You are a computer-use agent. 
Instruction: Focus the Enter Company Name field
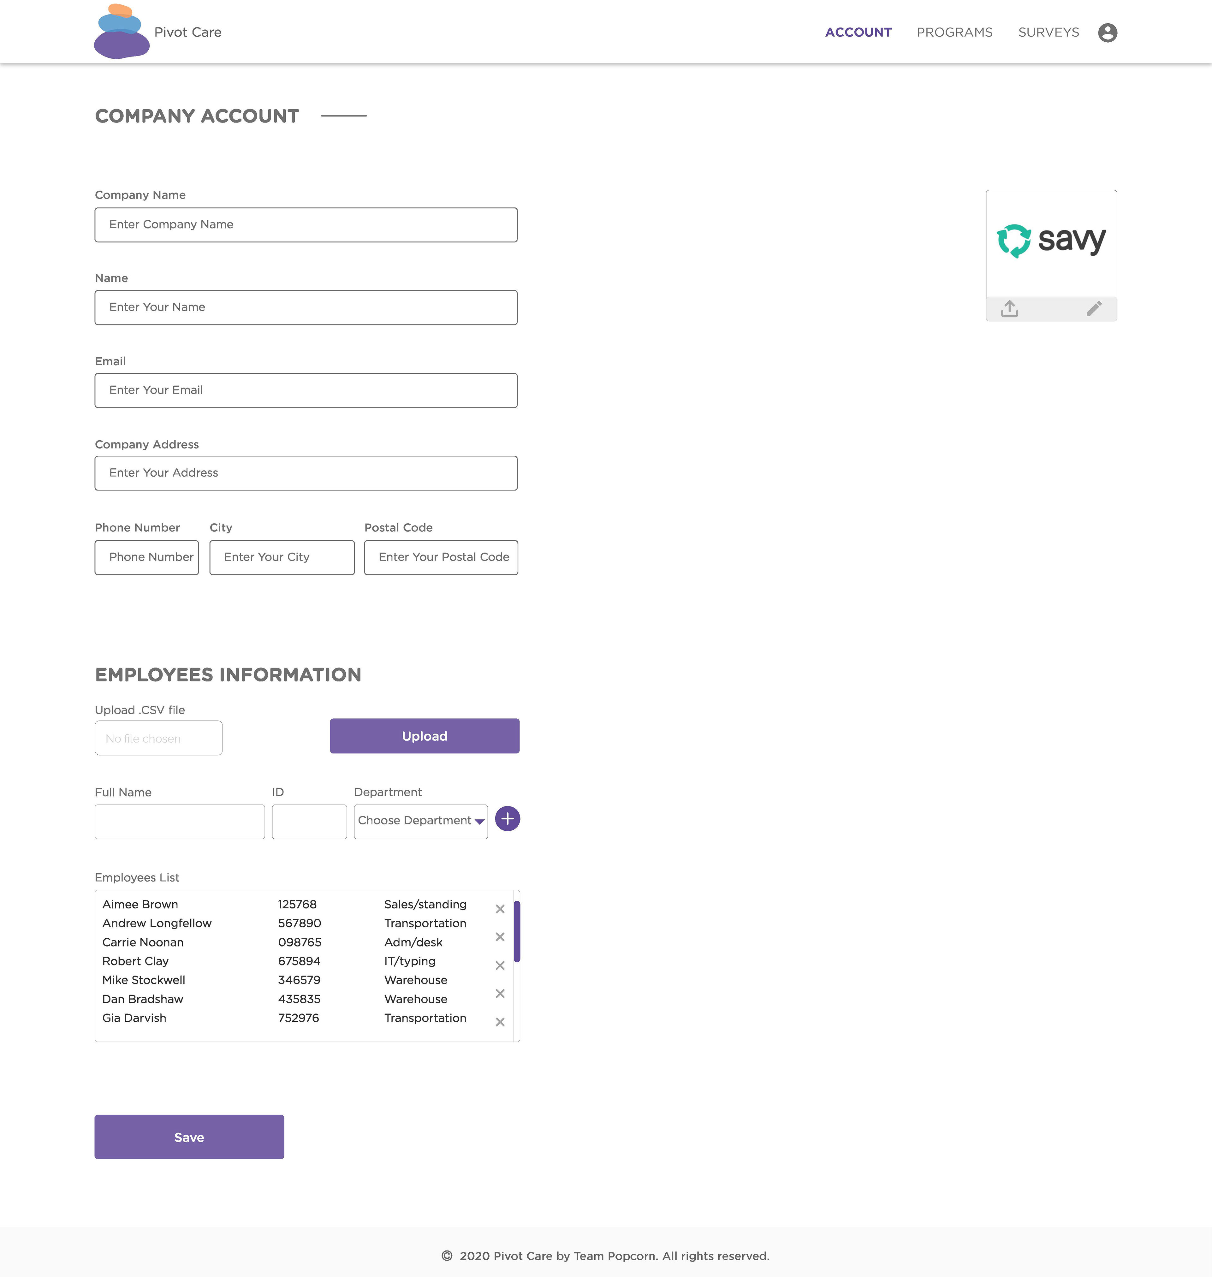point(306,225)
